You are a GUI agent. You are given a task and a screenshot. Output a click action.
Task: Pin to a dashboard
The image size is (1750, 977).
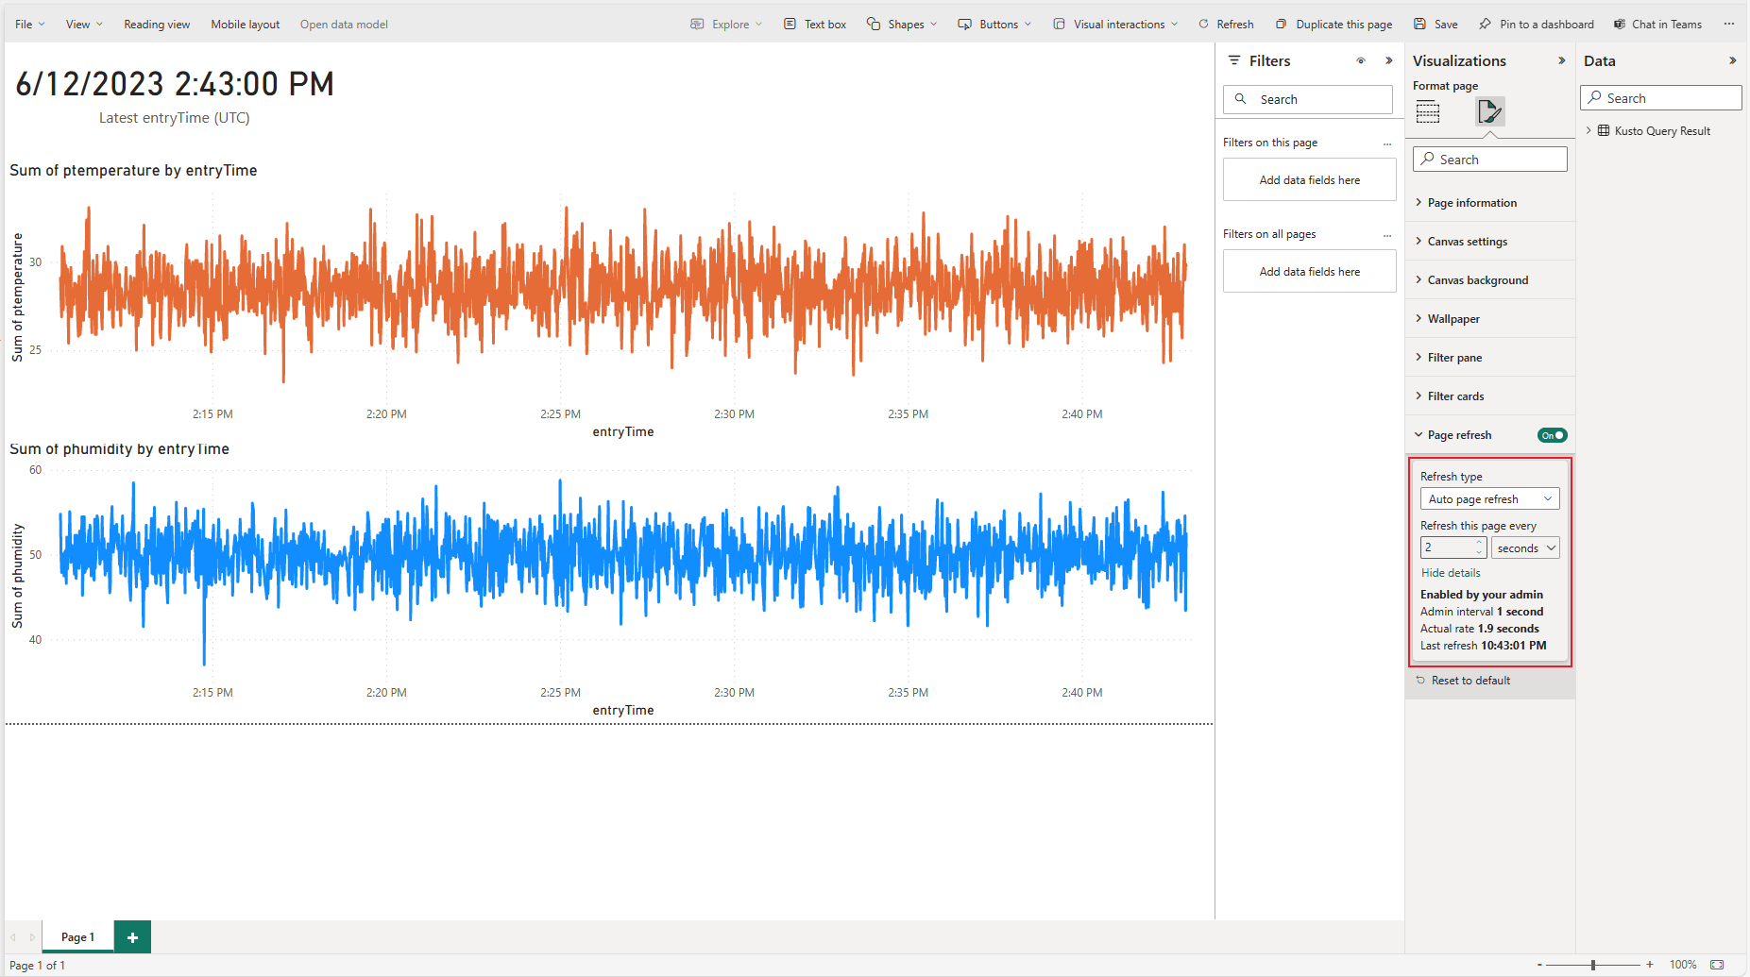(x=1537, y=25)
